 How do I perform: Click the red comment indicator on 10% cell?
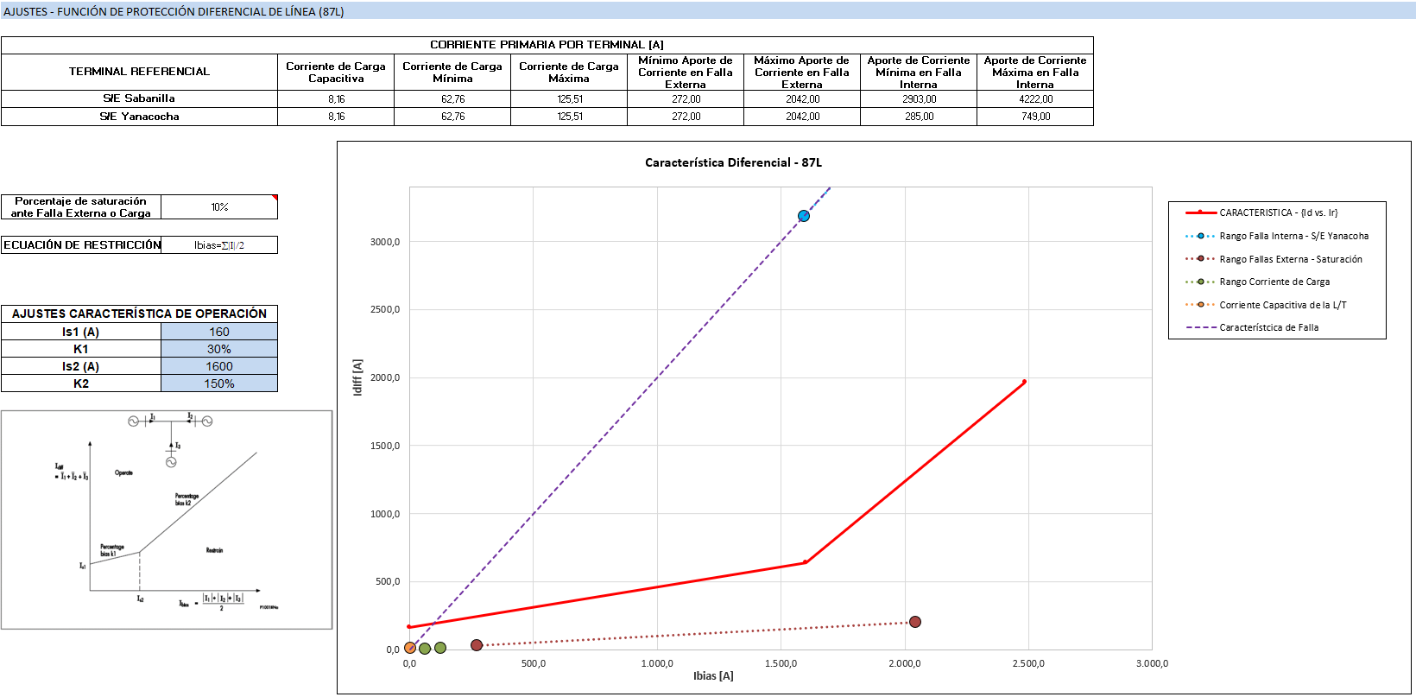(275, 198)
